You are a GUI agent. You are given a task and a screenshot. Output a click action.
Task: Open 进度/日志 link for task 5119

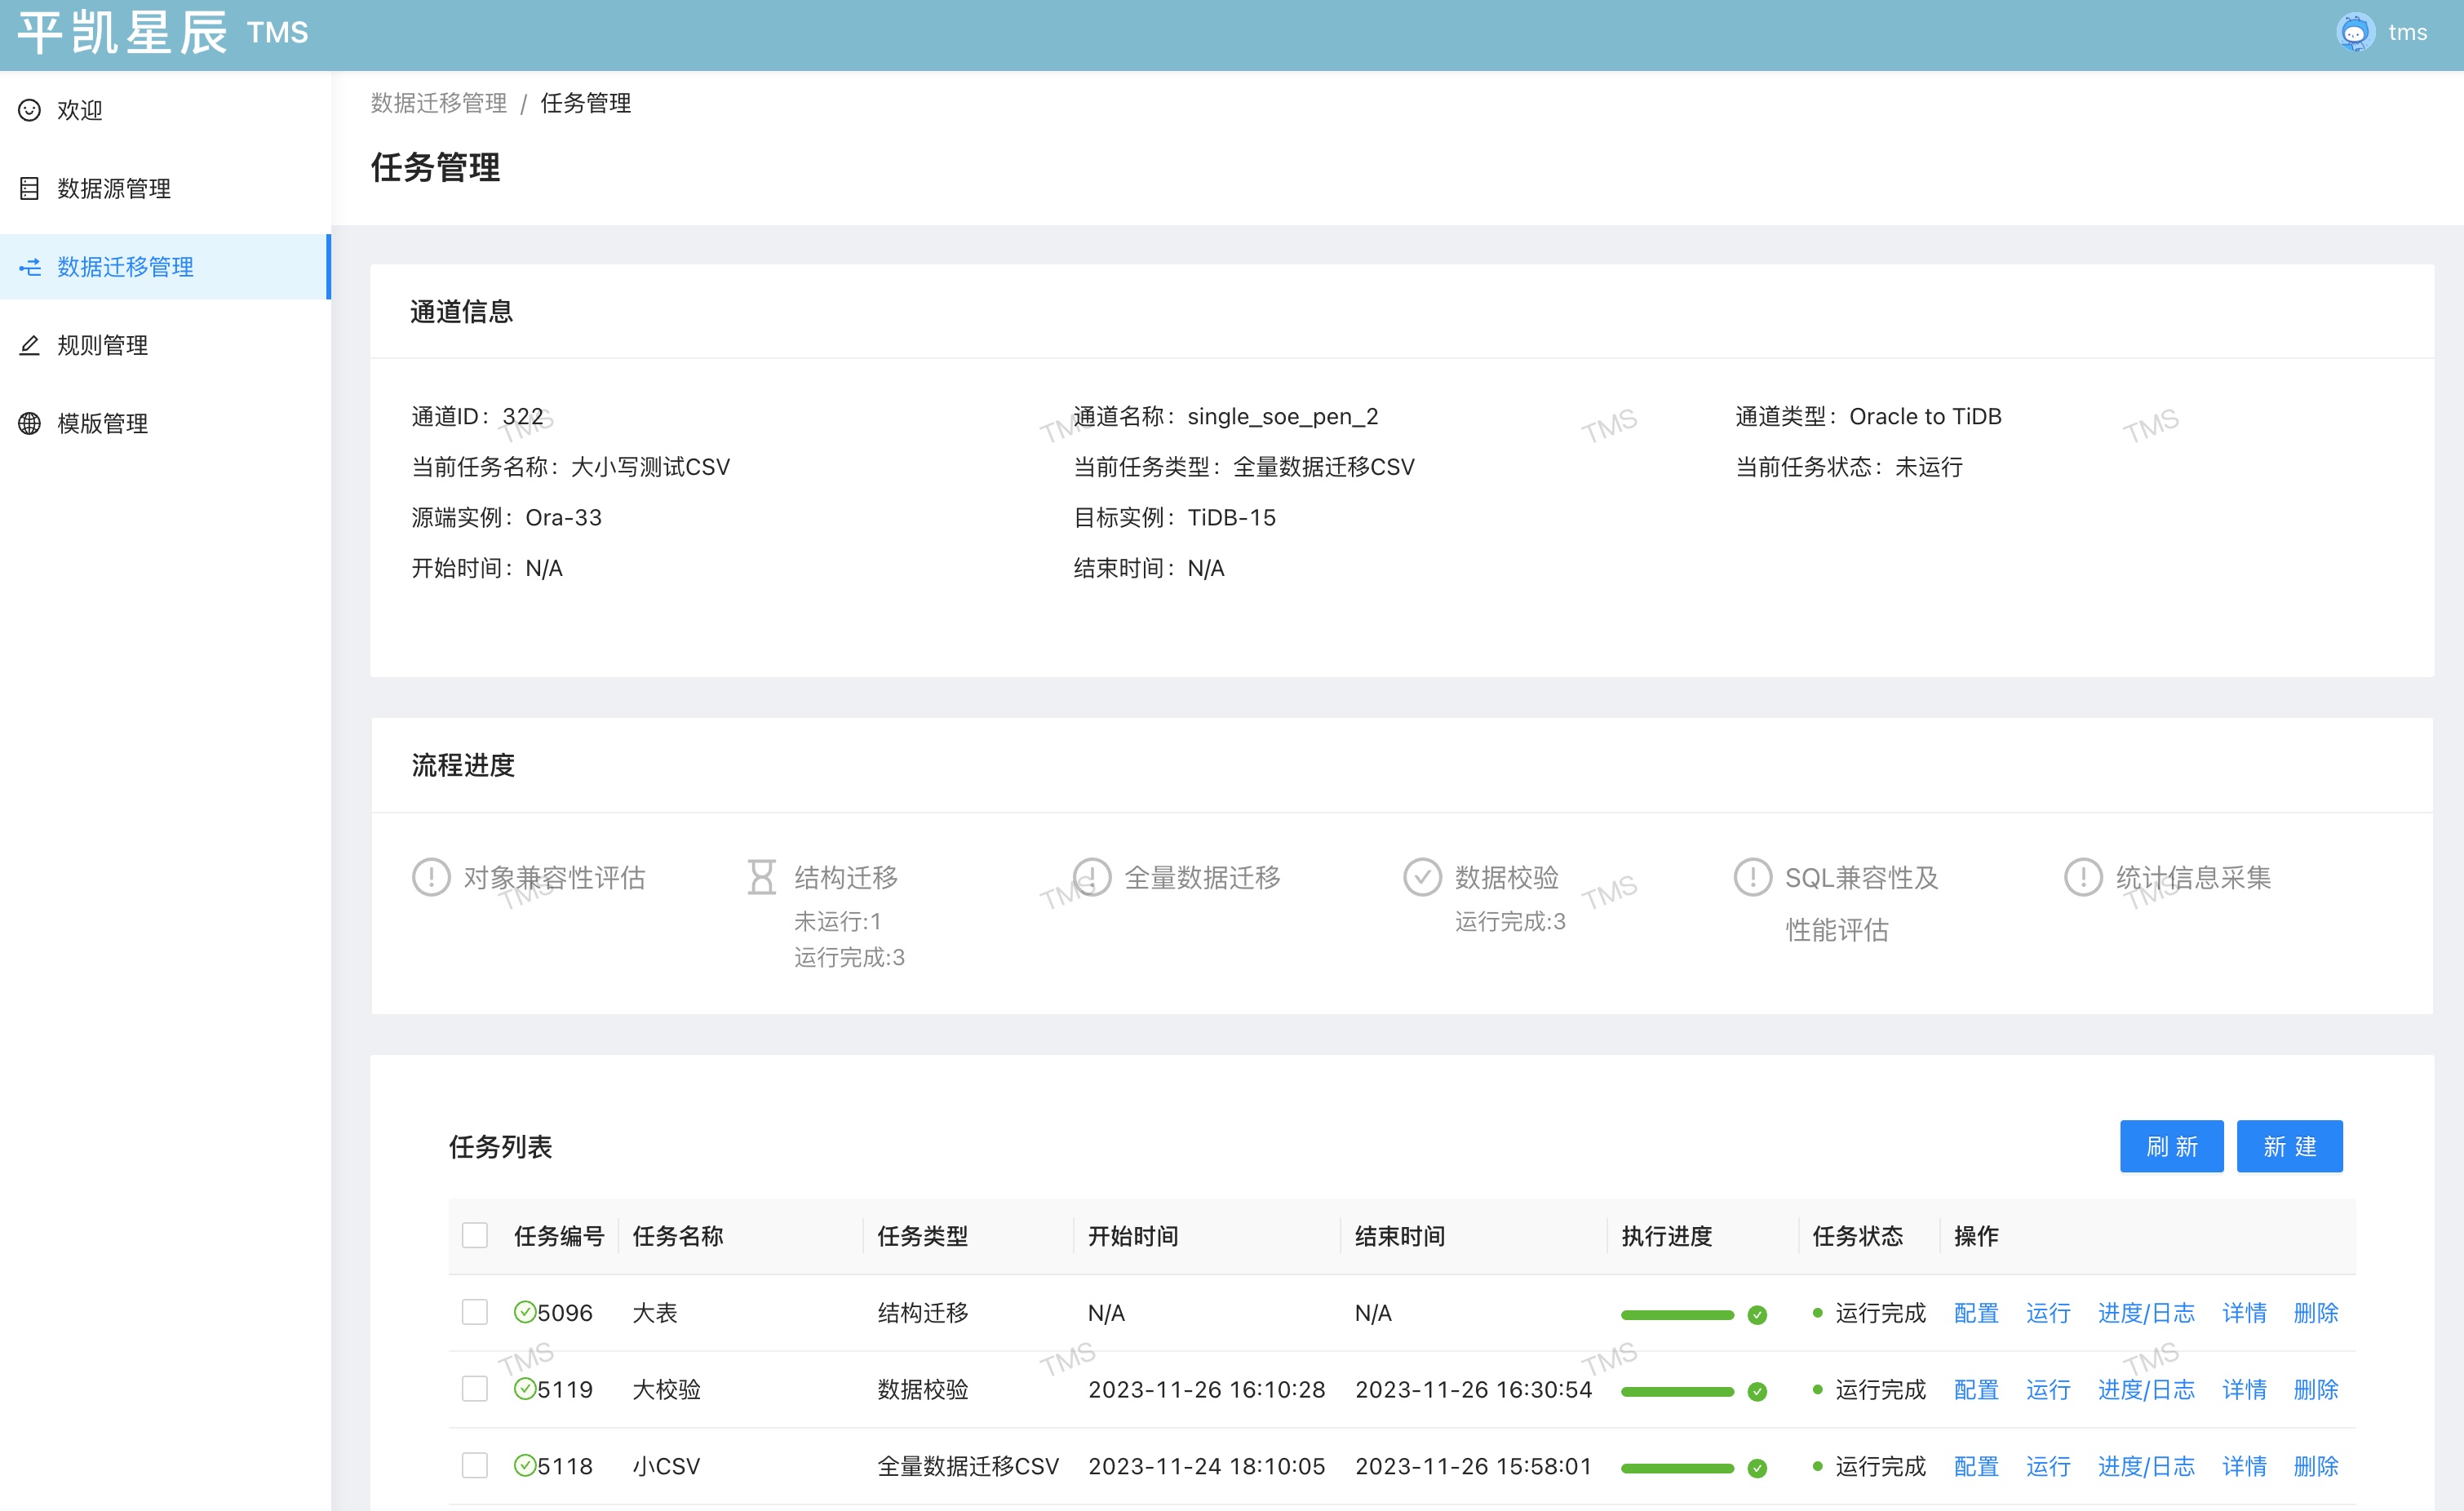pyautogui.click(x=2145, y=1389)
